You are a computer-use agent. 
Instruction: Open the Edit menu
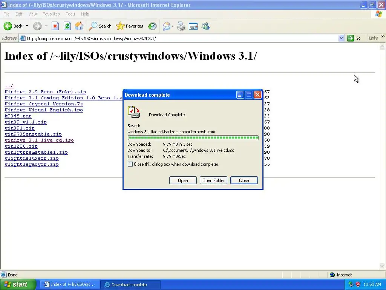point(19,14)
